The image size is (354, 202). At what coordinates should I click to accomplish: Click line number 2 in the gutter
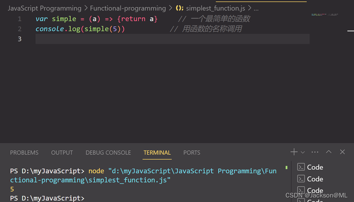point(19,29)
